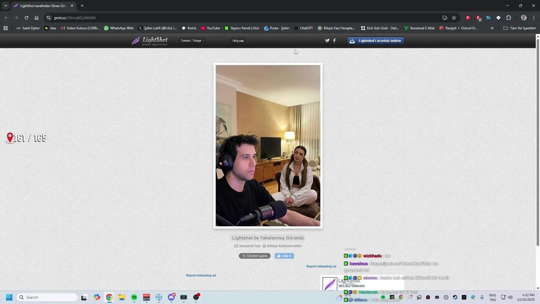The width and height of the screenshot is (540, 304).
Task: Open the 7TV extension icon
Action: (x=488, y=18)
